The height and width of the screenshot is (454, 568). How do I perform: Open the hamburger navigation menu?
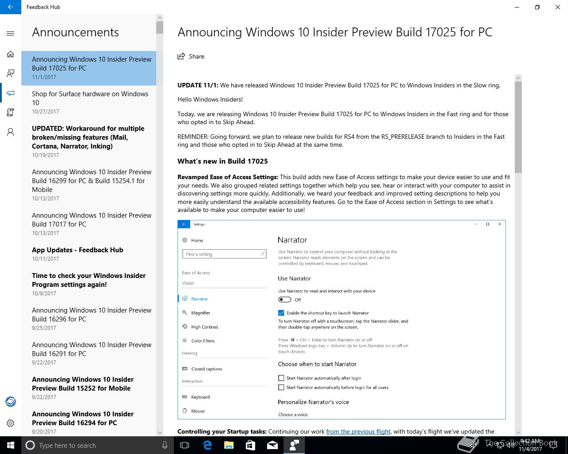[11, 33]
